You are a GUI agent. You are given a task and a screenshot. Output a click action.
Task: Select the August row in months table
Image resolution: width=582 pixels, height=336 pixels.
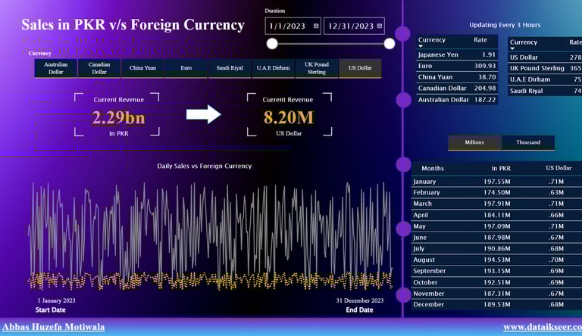496,260
